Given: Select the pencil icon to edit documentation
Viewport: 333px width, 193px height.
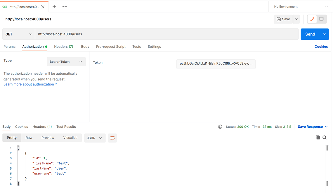Looking at the screenshot, I should coord(312,19).
